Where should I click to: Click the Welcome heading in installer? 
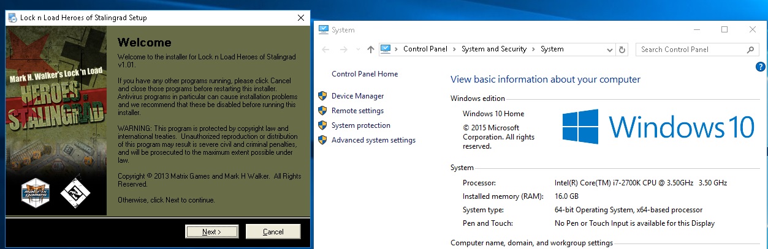144,43
